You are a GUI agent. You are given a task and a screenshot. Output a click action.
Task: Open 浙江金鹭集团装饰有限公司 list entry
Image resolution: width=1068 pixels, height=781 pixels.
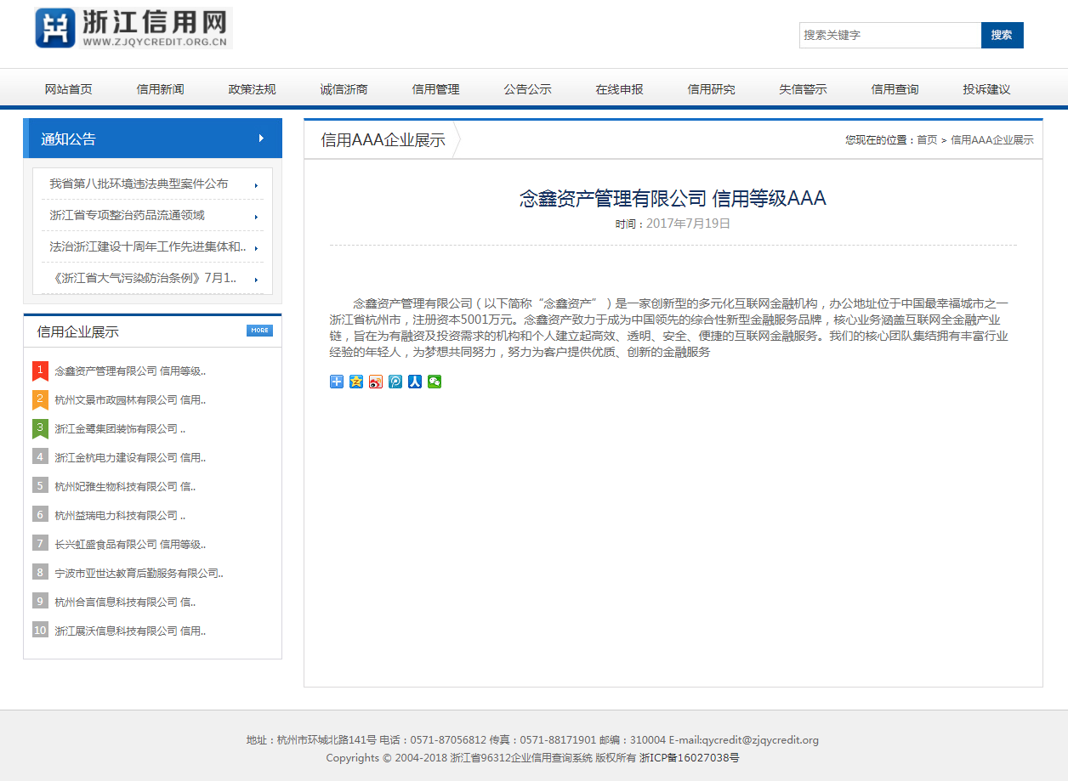(120, 429)
